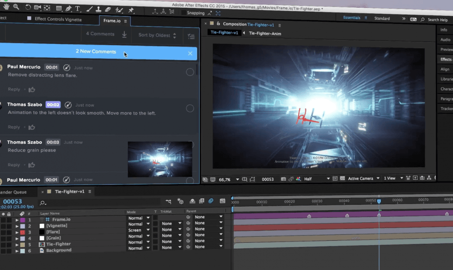Open Active Camera dropdown
Viewport: 453px width, 270px height.
(363, 178)
